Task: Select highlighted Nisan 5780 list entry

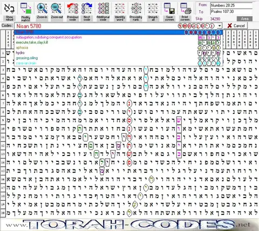Action: point(118,32)
